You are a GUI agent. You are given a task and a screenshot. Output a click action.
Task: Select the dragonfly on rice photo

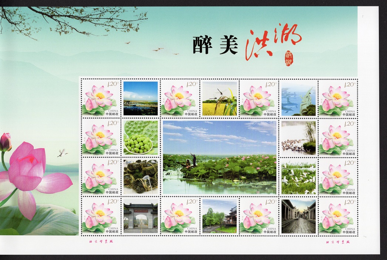point(219,98)
